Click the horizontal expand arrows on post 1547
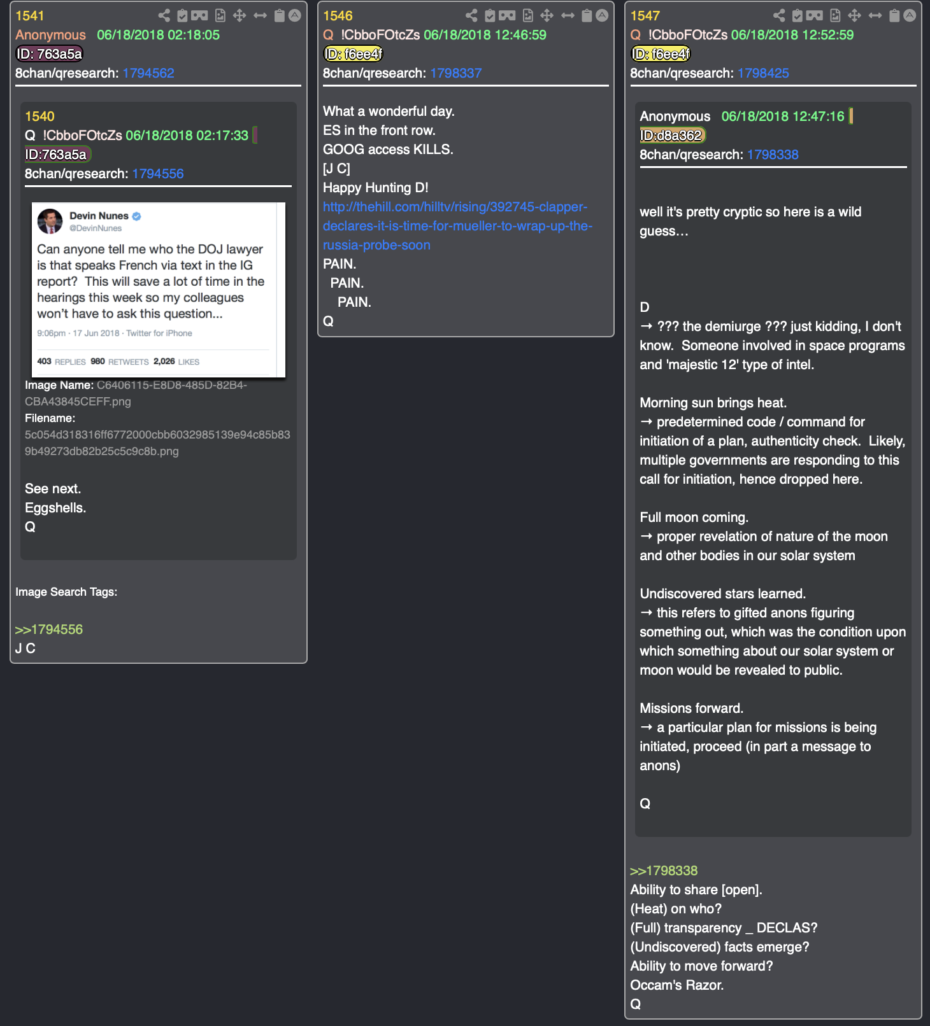 875,15
